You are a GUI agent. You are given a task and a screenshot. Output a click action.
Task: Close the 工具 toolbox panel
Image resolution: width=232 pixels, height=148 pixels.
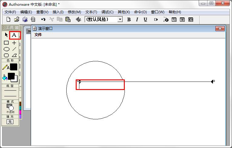click(17, 27)
